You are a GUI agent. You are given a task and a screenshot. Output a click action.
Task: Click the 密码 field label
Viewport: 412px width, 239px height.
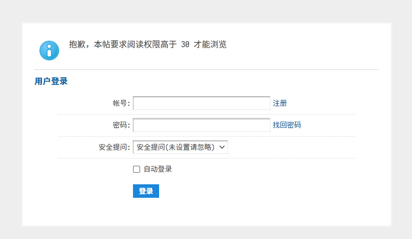point(121,125)
